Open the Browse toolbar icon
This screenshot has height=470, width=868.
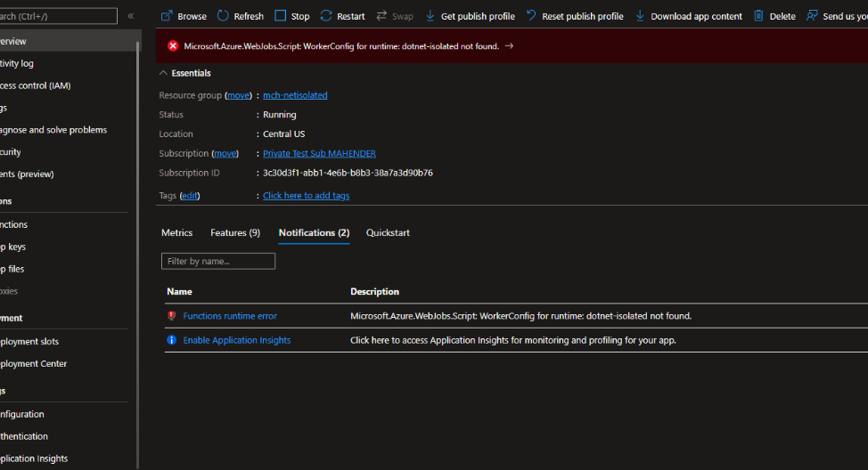167,16
